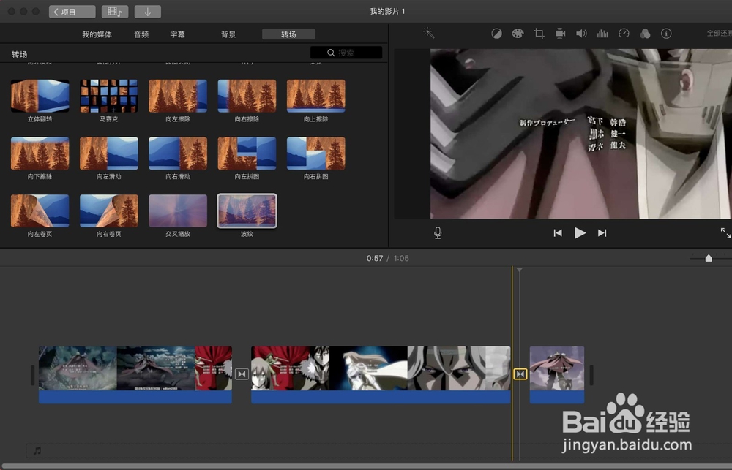The height and width of the screenshot is (470, 732).
Task: Choose the 马赛克 transition
Action: pos(109,96)
